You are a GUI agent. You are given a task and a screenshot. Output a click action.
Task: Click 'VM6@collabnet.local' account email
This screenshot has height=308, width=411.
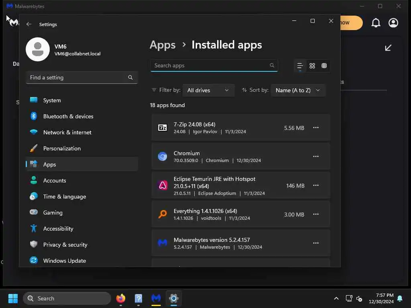point(77,54)
